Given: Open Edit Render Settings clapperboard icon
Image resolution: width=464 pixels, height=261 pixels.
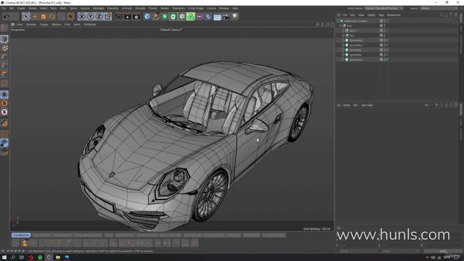Looking at the screenshot, I should click(x=136, y=16).
